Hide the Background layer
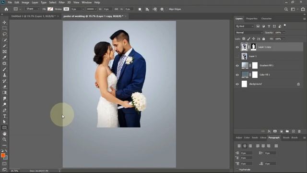 [237, 84]
